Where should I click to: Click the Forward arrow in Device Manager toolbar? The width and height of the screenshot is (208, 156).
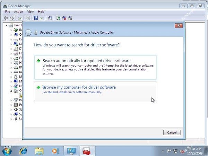[x=12, y=18]
